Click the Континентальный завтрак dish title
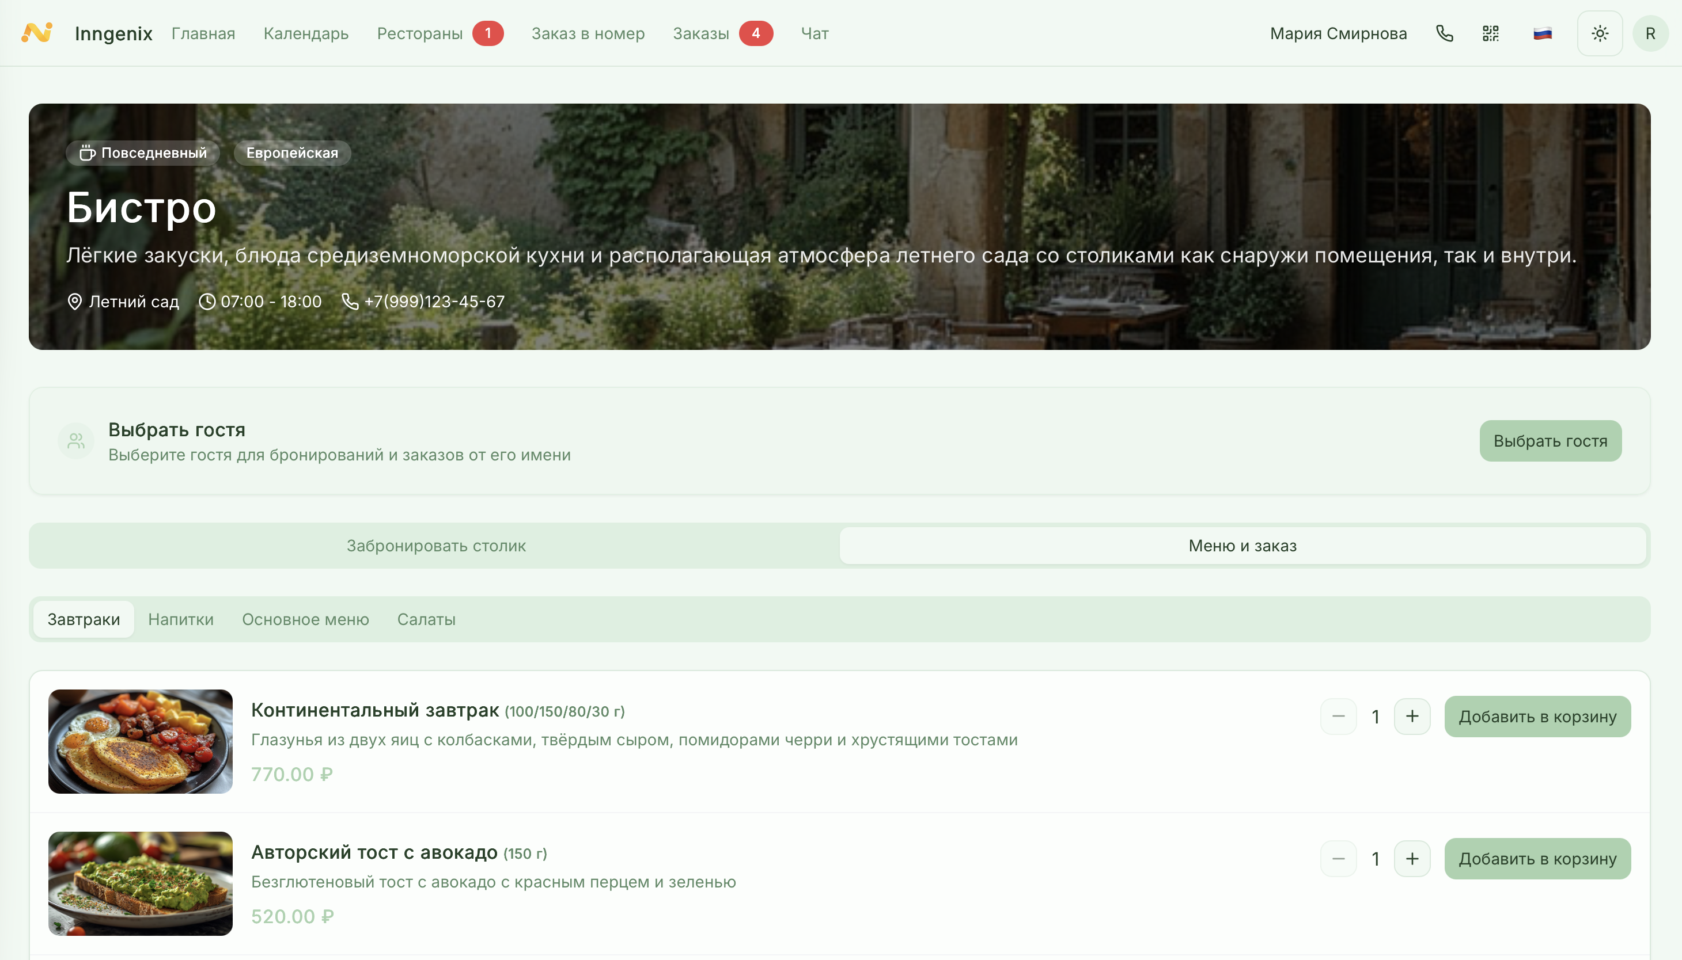1682x960 pixels. coord(375,710)
